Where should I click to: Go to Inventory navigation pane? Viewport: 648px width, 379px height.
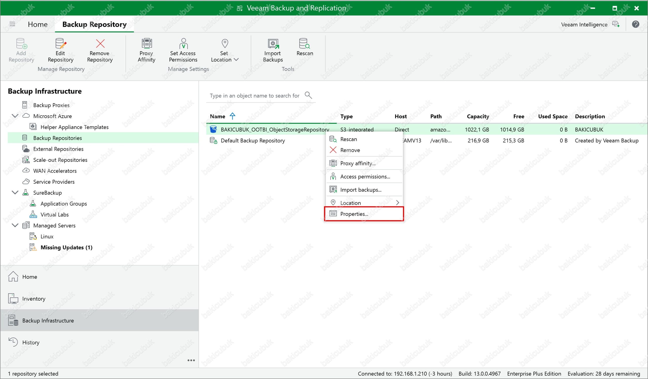click(99, 299)
